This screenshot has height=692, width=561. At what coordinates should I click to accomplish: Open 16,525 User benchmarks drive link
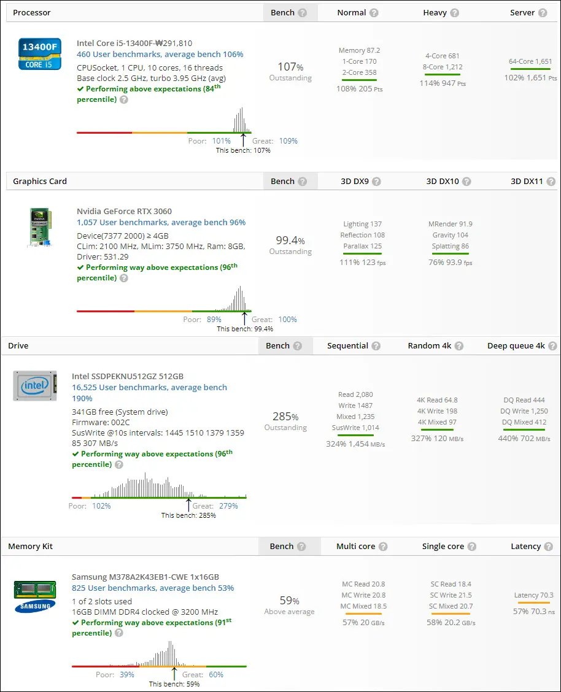point(150,393)
